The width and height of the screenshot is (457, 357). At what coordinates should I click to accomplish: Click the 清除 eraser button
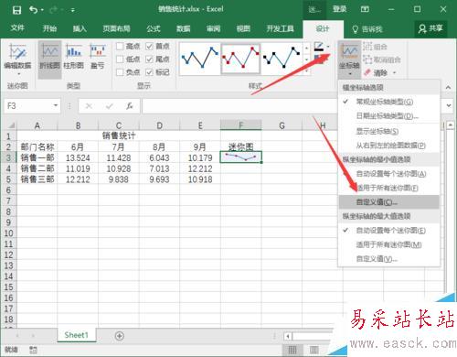click(376, 72)
